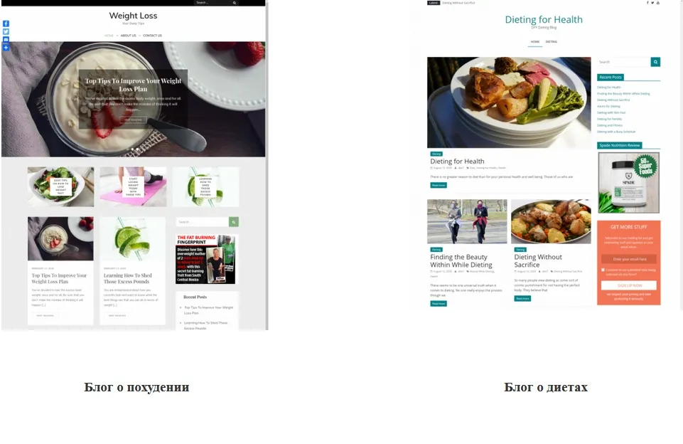Click the Dieting Without Sacrifice post title
Viewport: 683px width, 444px height.
pyautogui.click(x=538, y=261)
